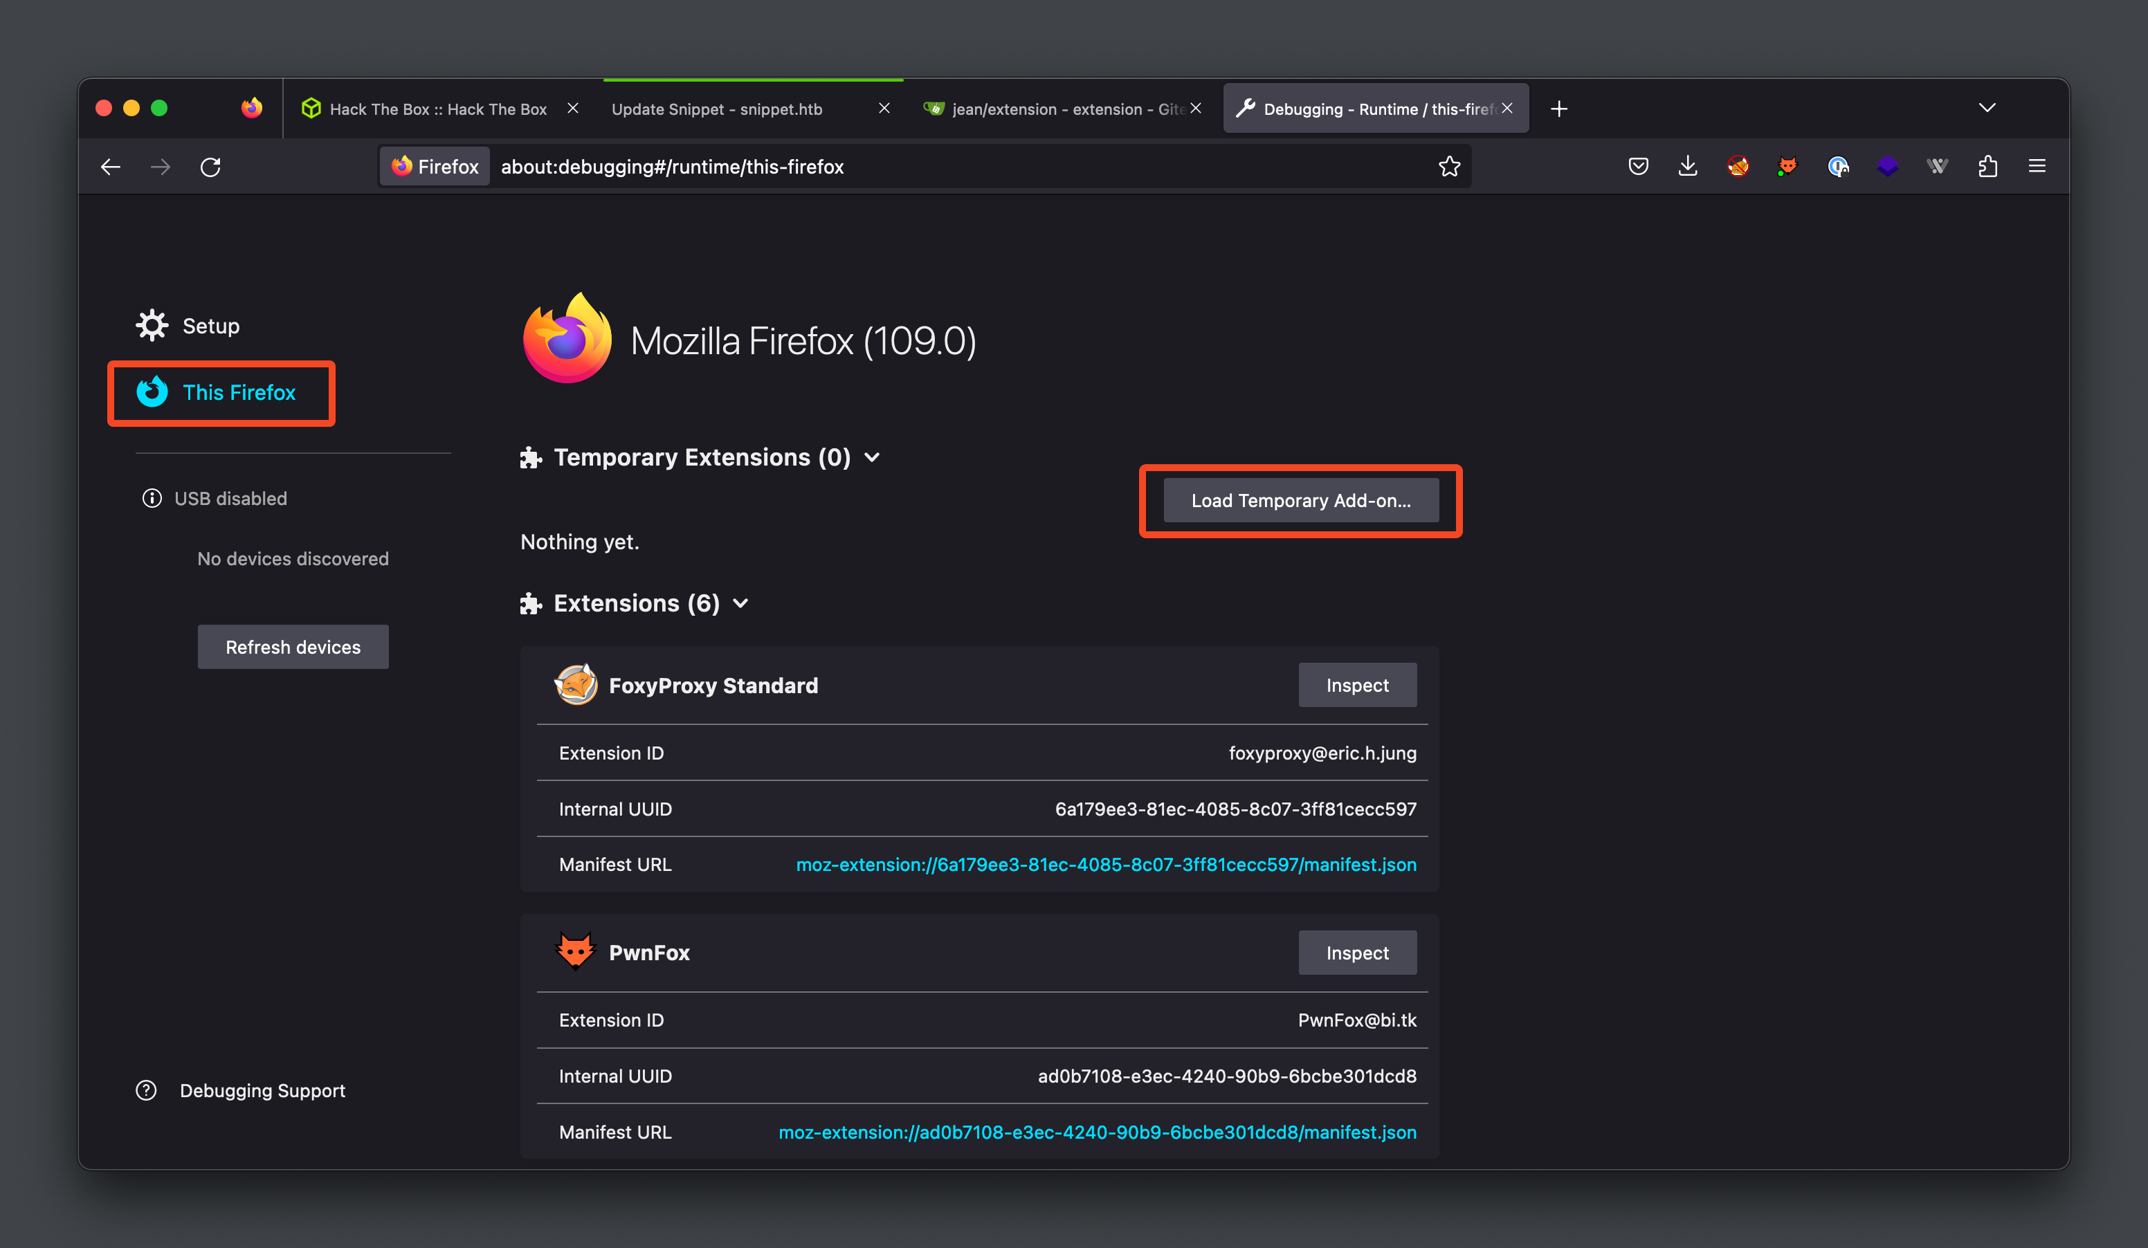2148x1248 pixels.
Task: Click the PwnFox extension name
Action: [x=648, y=953]
